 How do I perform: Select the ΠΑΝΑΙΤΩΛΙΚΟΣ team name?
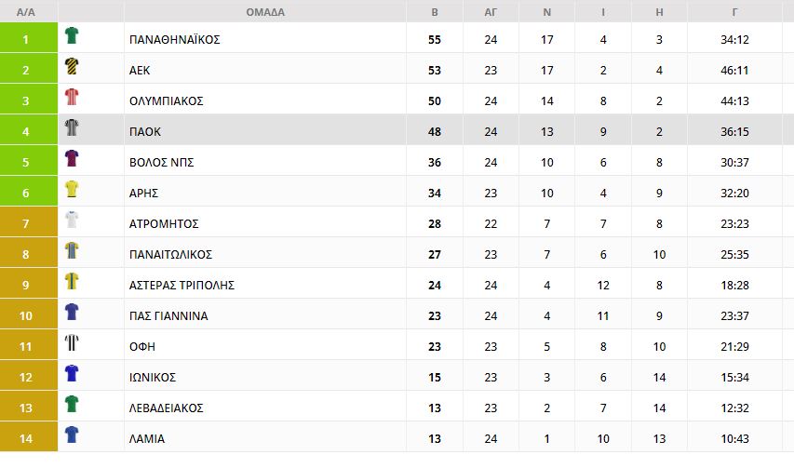pyautogui.click(x=171, y=255)
